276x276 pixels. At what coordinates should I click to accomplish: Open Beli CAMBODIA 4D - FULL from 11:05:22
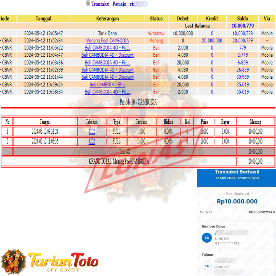coord(107,48)
